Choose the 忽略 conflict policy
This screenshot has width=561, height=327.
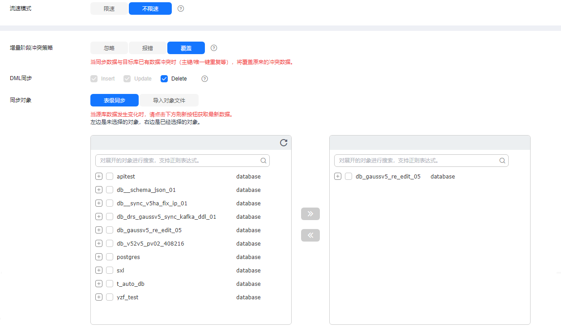coord(109,48)
